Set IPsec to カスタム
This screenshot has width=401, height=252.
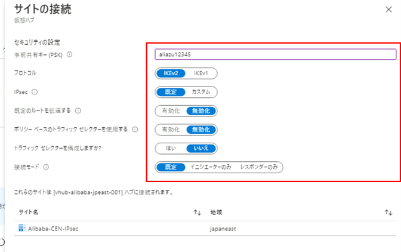201,92
